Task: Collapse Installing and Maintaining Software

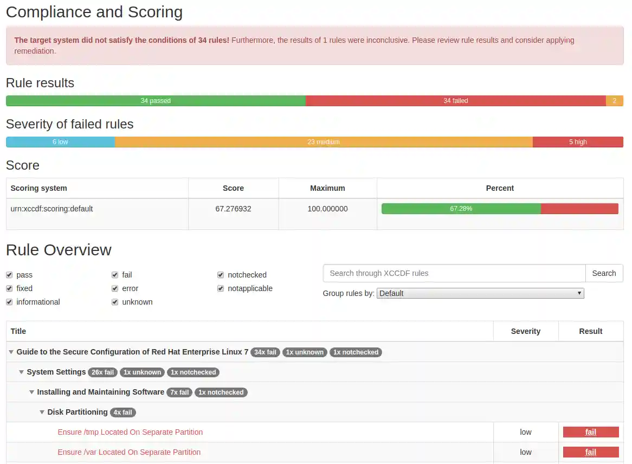Action: tap(31, 392)
